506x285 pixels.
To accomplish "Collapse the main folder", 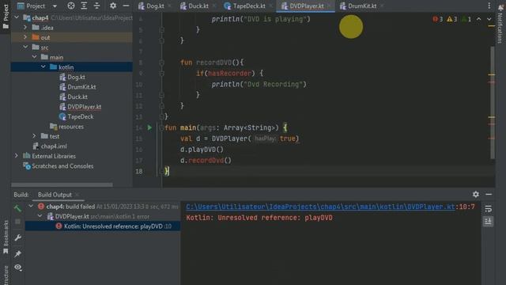I will coord(34,57).
